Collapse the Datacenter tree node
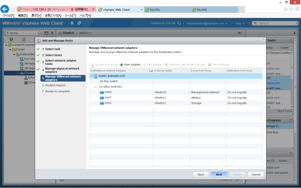This screenshot has height=188, width=301. click(14, 54)
